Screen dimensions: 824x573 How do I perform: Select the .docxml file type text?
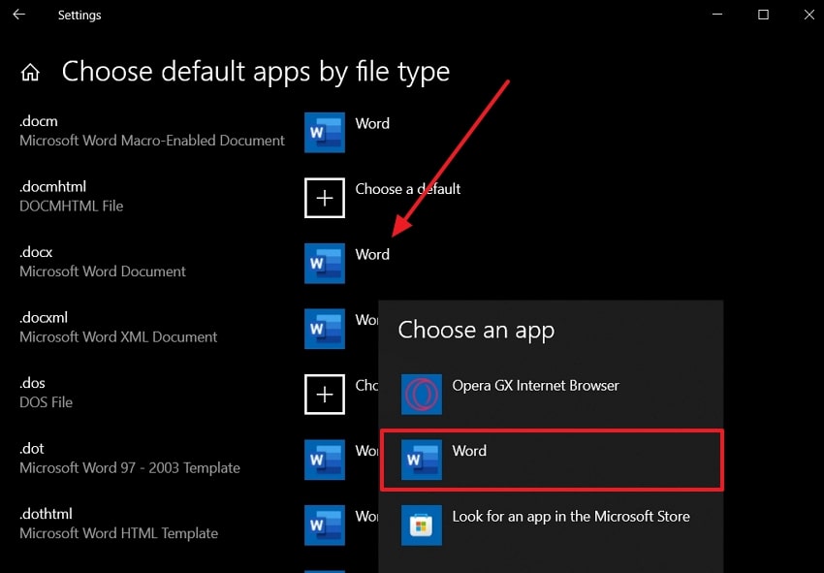coord(44,317)
